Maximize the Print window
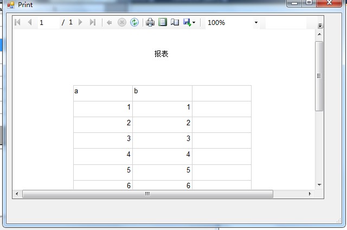Image resolution: width=347 pixels, height=230 pixels. point(309,3)
